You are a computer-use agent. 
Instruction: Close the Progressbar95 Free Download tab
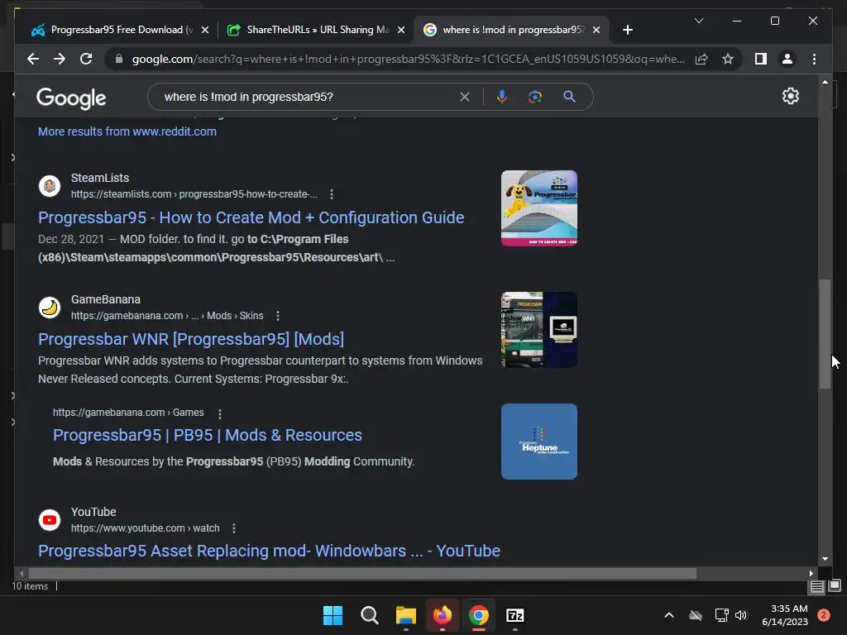(x=205, y=30)
